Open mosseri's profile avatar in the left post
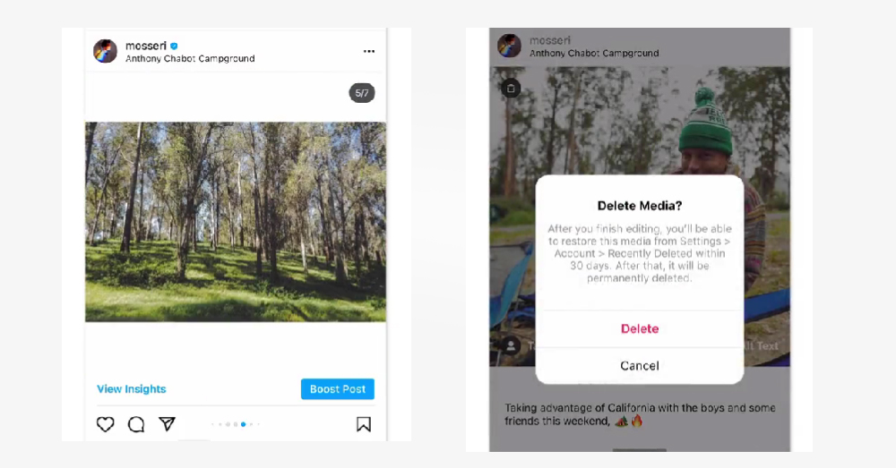The image size is (896, 468). point(105,51)
